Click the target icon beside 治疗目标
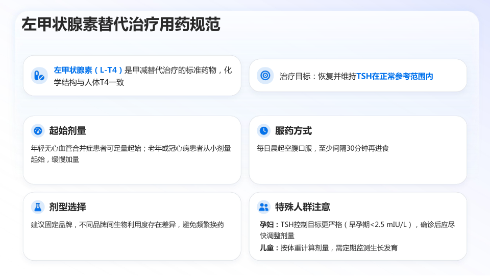This screenshot has width=490, height=276. coord(265,76)
